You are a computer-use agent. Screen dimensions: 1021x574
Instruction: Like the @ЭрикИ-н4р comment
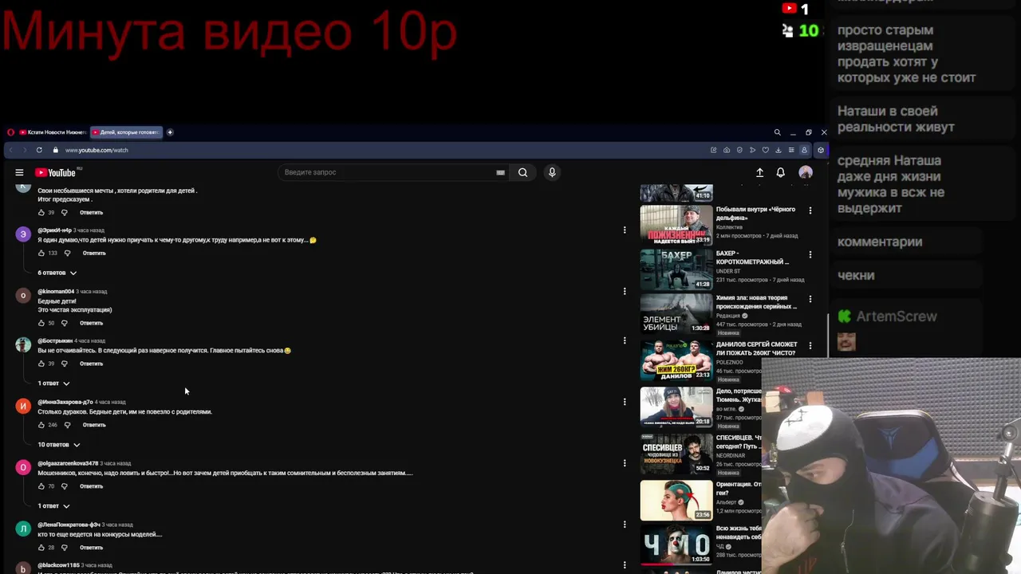(x=41, y=253)
